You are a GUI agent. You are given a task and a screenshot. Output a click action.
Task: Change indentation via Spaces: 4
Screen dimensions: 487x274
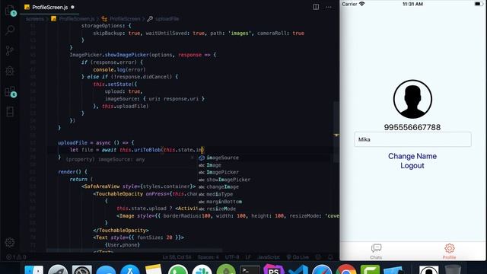pyautogui.click(x=208, y=257)
